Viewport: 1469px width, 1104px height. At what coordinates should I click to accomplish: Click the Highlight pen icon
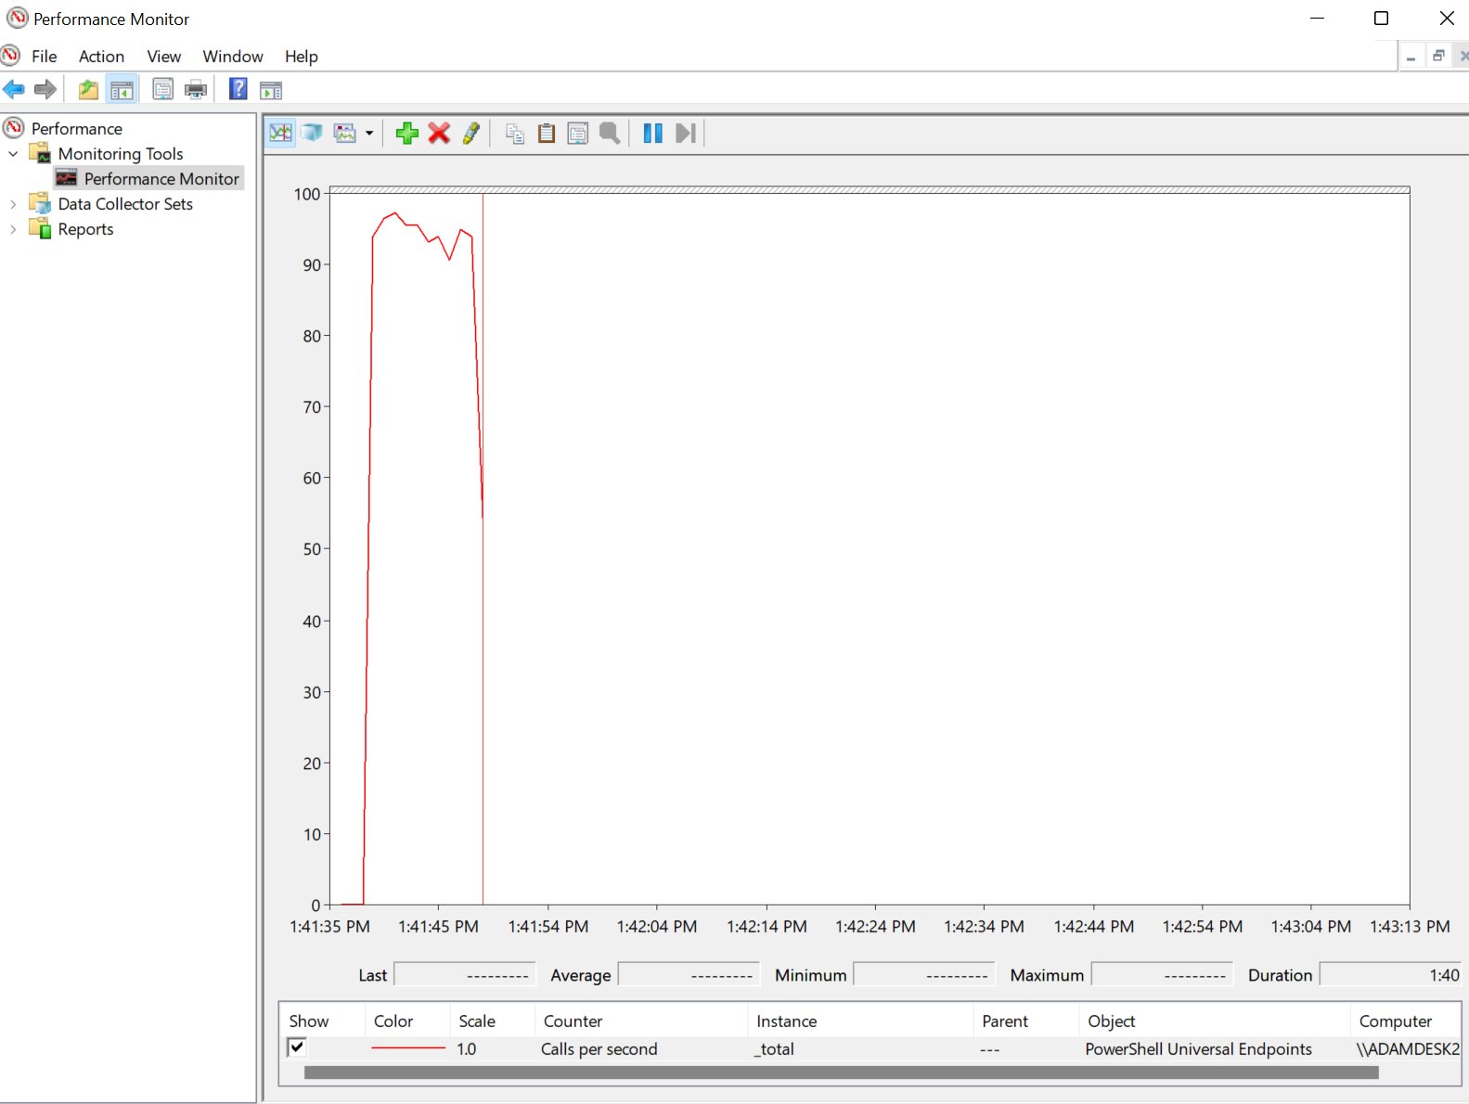471,134
